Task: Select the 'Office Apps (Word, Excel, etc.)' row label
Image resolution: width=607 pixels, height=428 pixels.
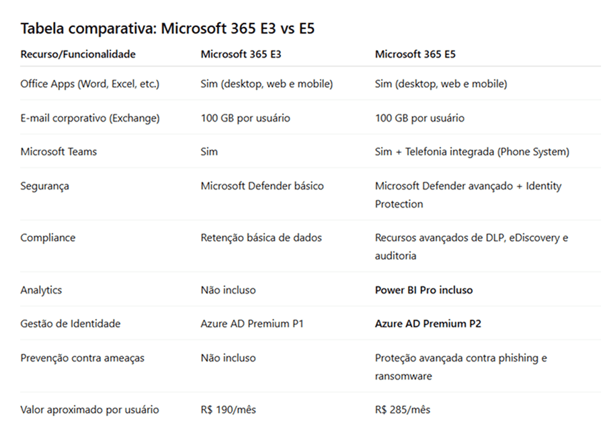Action: [90, 84]
